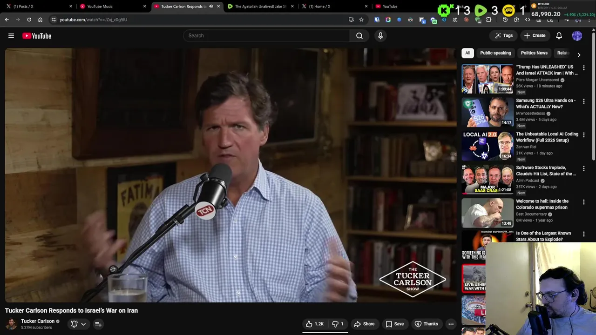Reload the page with the refresh icon
The image size is (596, 335).
(x=29, y=20)
